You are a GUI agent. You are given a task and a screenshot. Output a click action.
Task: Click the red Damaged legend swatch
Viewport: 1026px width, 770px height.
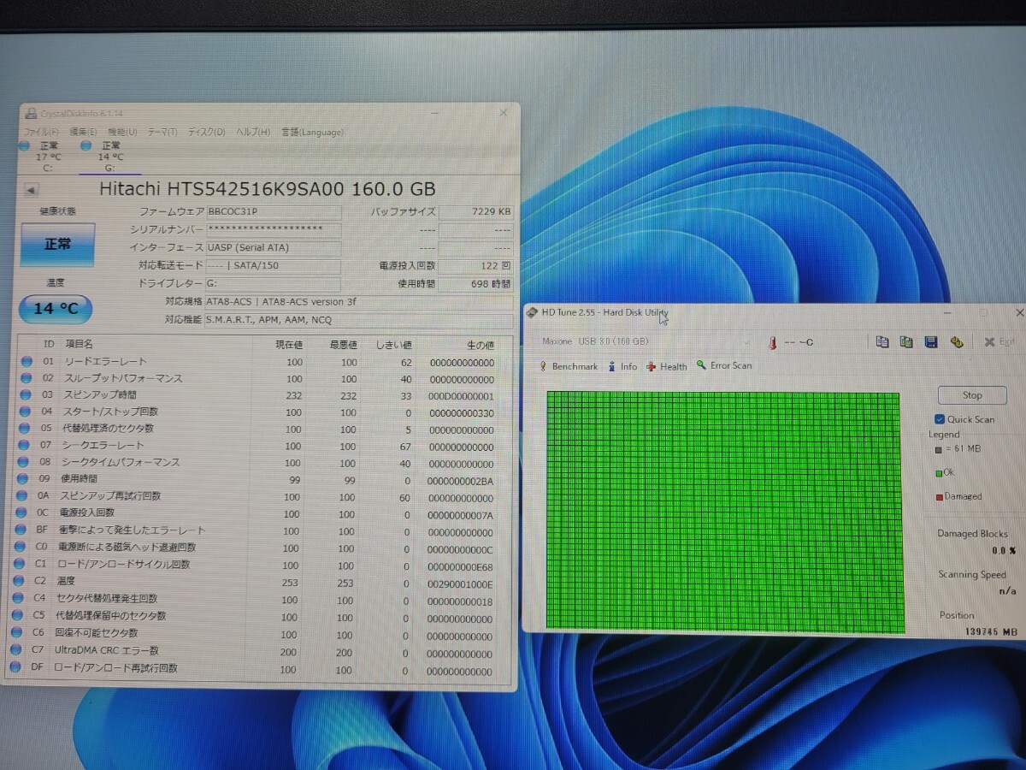click(x=939, y=496)
